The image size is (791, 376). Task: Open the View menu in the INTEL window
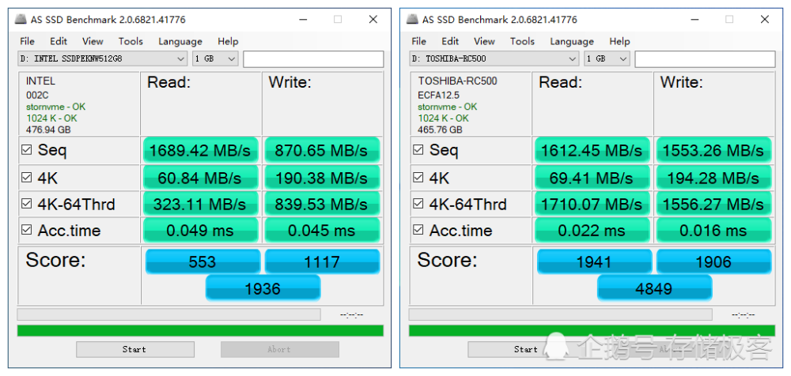(x=93, y=41)
